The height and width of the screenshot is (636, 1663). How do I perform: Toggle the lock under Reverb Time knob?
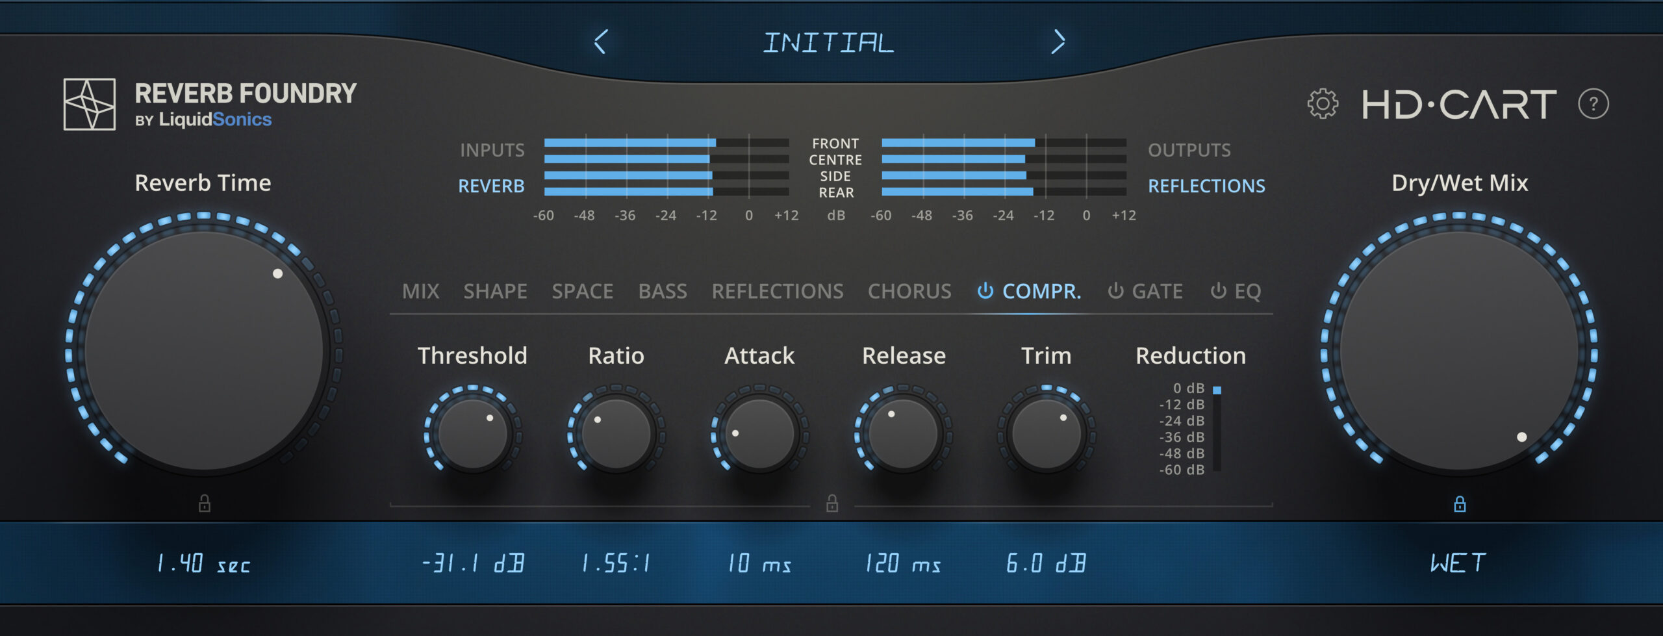(x=204, y=503)
